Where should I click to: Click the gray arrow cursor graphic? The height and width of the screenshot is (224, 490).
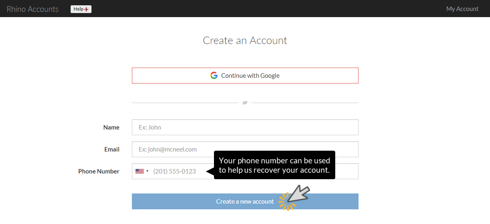pos(300,193)
